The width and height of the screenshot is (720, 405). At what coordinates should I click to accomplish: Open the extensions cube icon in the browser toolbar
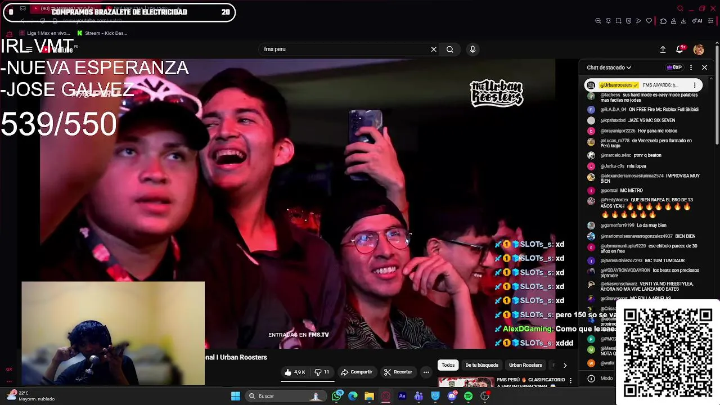663,21
